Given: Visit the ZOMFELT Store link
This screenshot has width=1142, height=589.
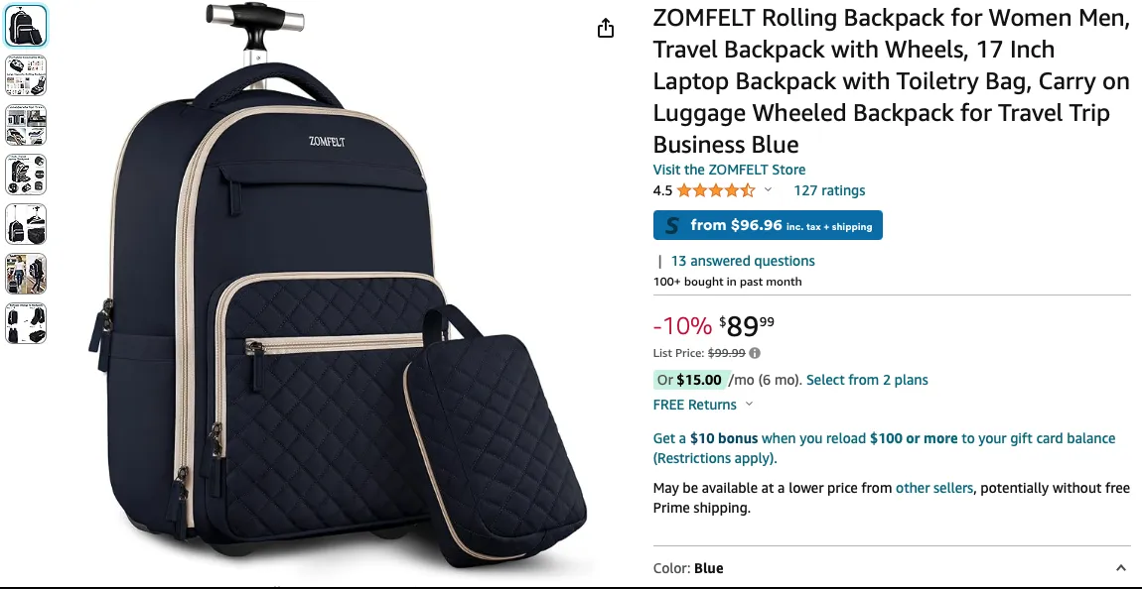Looking at the screenshot, I should point(729,170).
